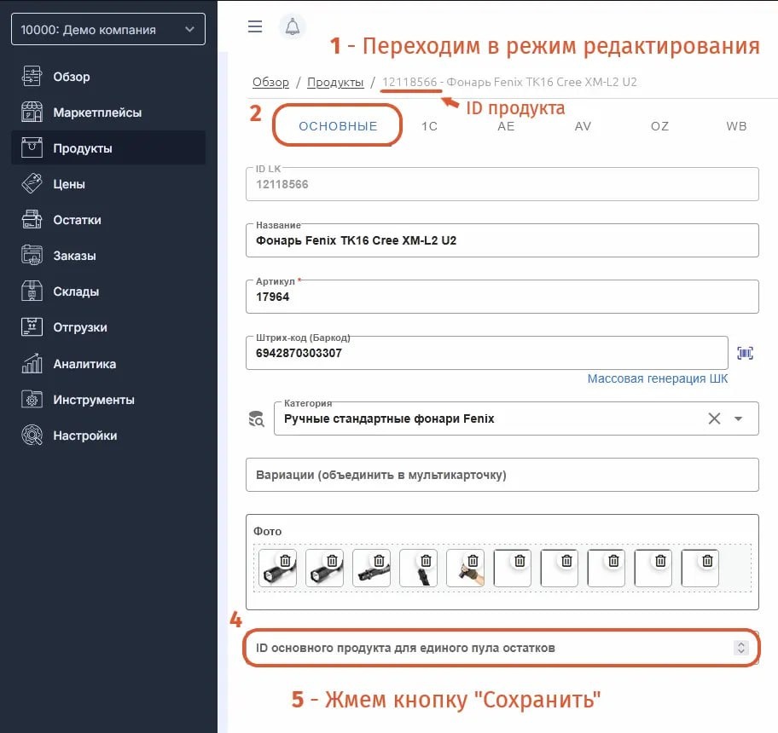Click the Штрих-код (Баркод) field

click(487, 353)
